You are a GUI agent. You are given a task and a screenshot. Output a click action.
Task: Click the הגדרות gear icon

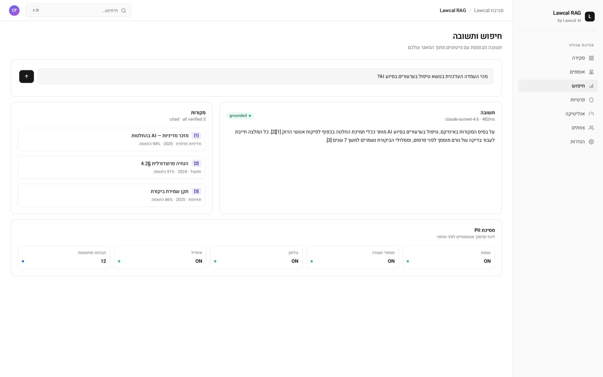click(591, 142)
